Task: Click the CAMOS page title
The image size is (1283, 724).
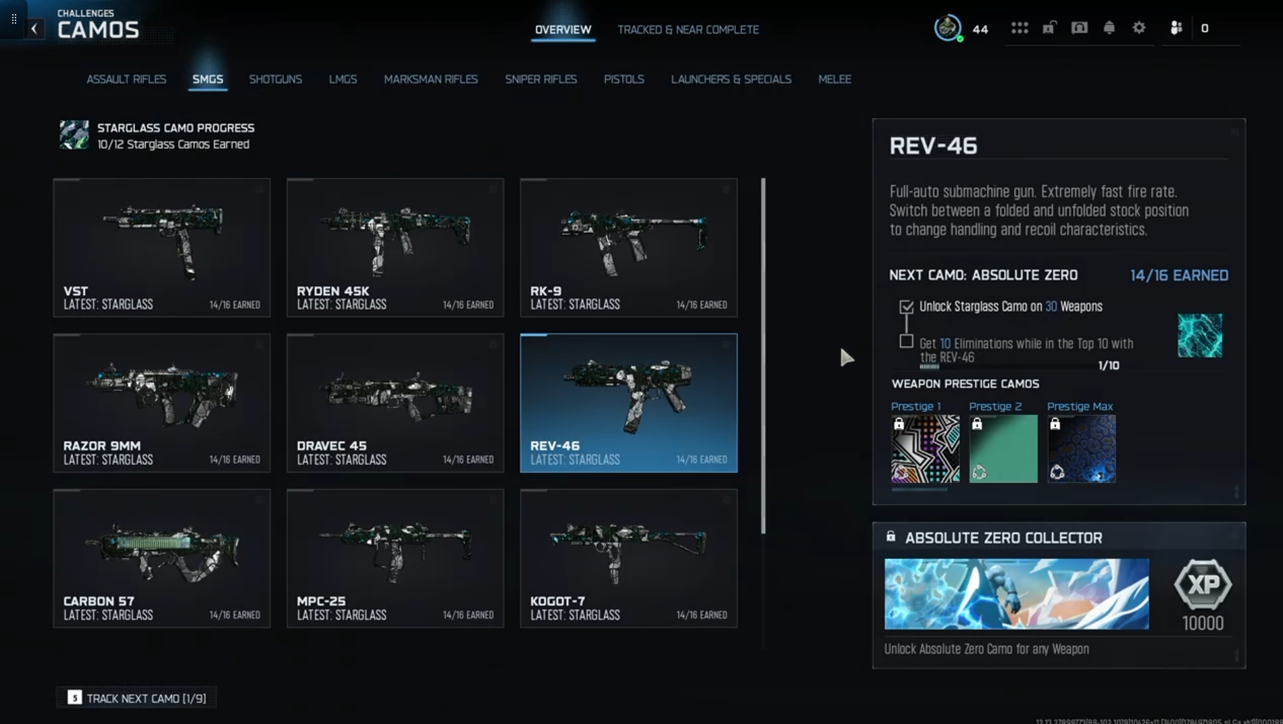Action: click(99, 30)
